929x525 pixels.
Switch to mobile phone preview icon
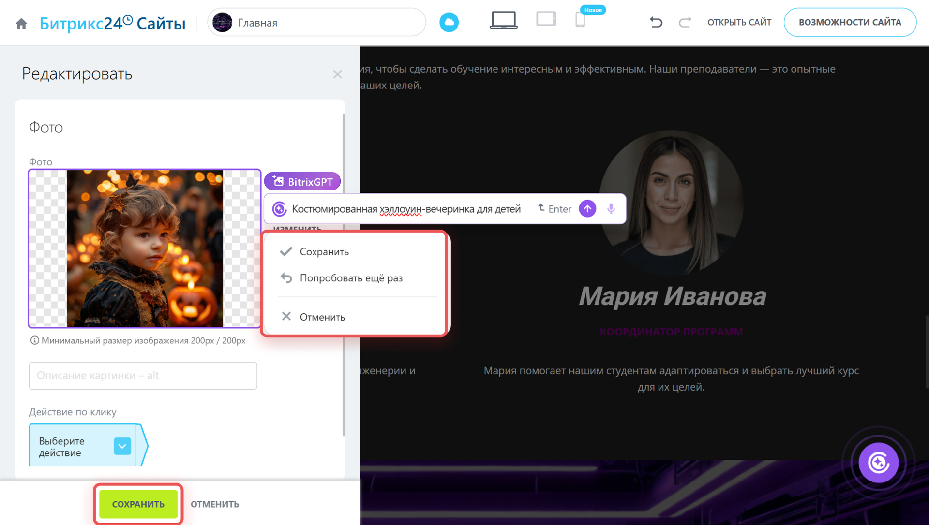tap(580, 20)
